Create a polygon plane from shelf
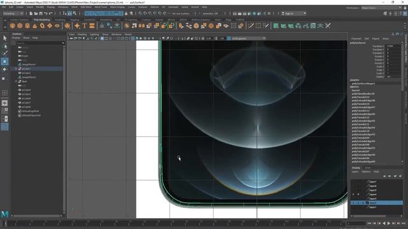Screen dimensions: 408x229 50,25
